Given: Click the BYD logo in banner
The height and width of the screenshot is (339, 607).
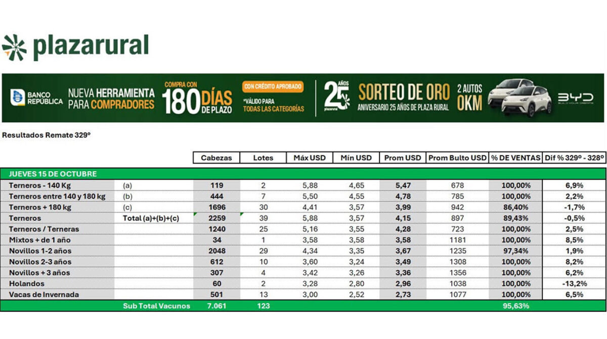Looking at the screenshot, I should (575, 98).
